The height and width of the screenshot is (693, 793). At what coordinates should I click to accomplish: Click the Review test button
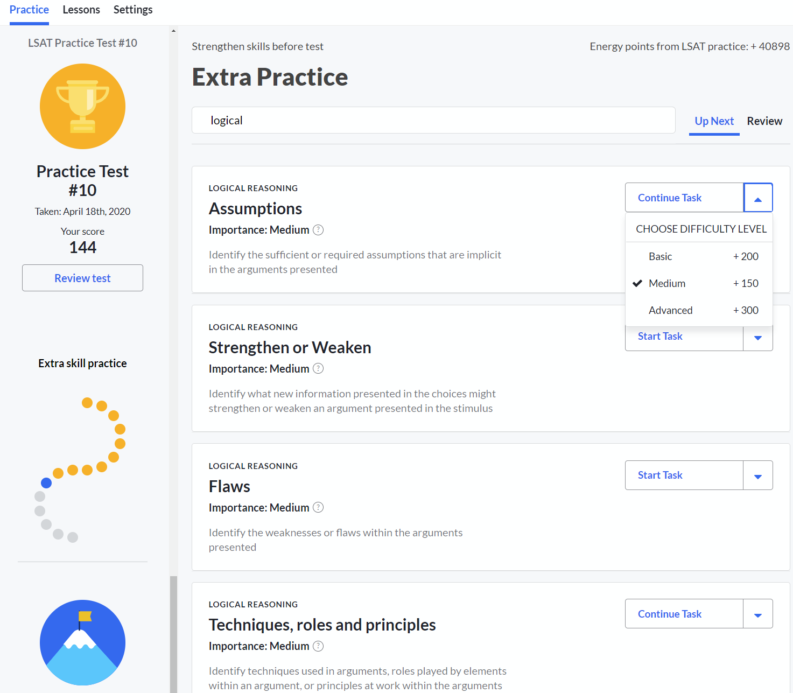[x=82, y=278]
